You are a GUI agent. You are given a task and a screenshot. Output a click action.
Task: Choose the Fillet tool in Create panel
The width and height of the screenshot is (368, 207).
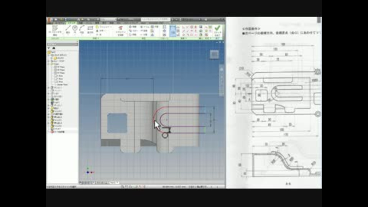[103, 27]
